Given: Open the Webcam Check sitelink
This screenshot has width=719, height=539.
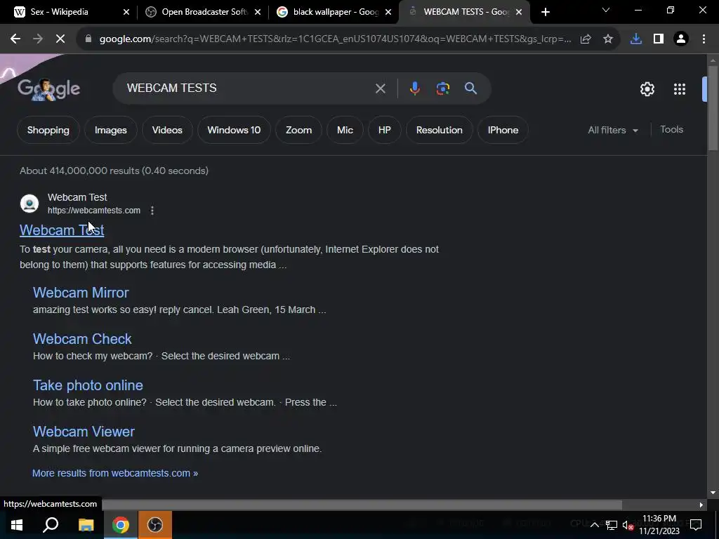Looking at the screenshot, I should 82,339.
